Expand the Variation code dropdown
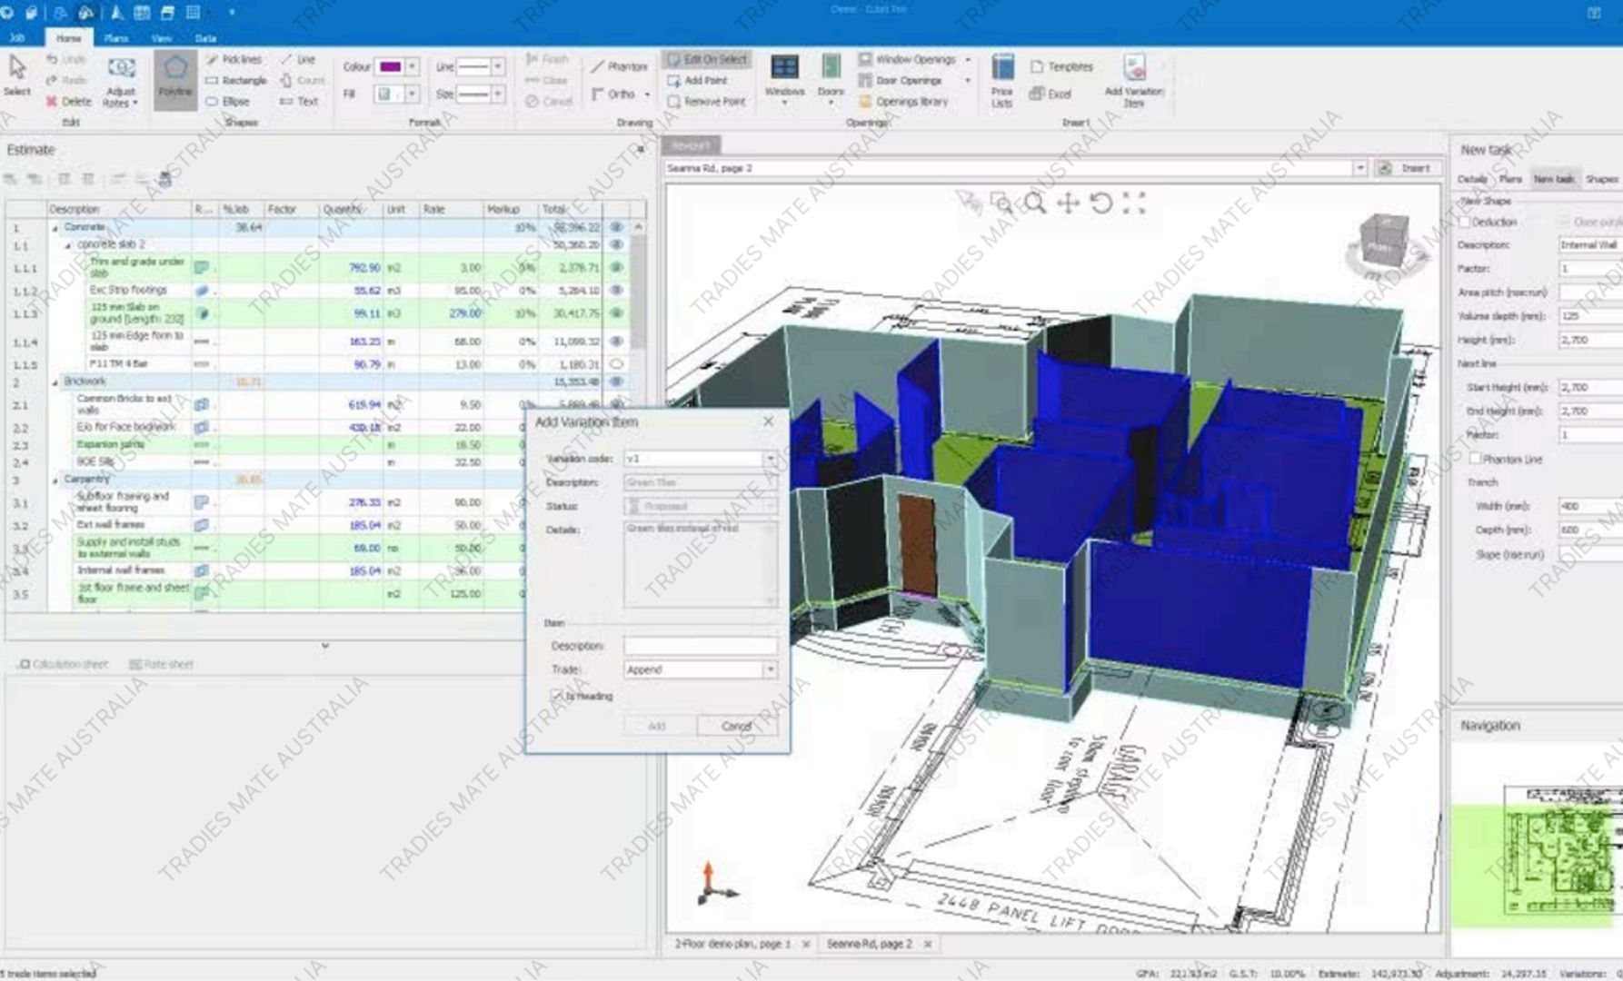Image resolution: width=1623 pixels, height=981 pixels. point(770,459)
